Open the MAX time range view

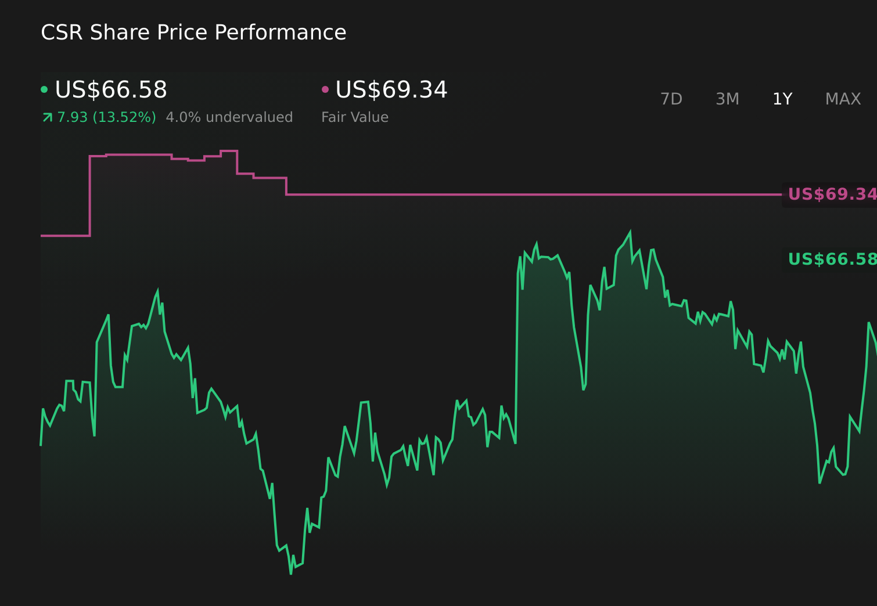click(842, 99)
